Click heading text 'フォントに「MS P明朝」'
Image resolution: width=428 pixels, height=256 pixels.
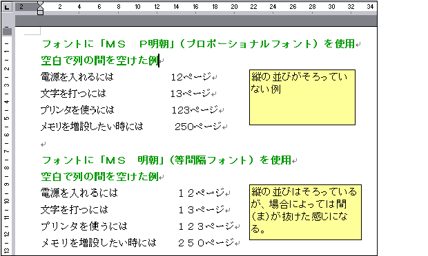click(x=108, y=44)
